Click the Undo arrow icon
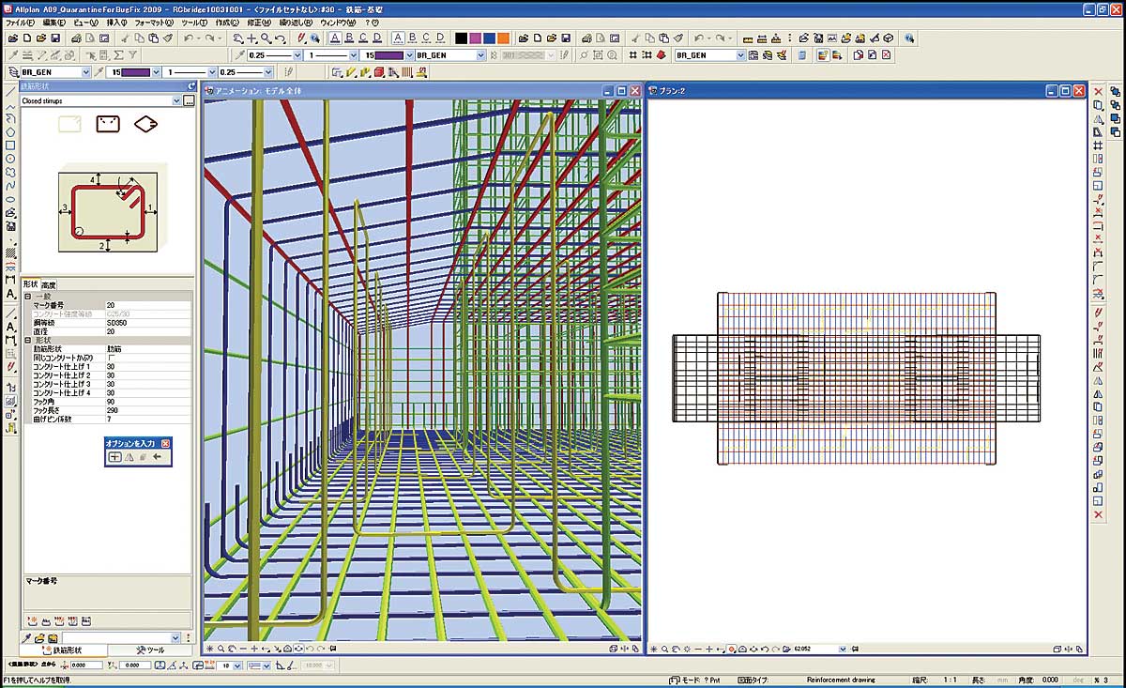1126x688 pixels. (190, 38)
